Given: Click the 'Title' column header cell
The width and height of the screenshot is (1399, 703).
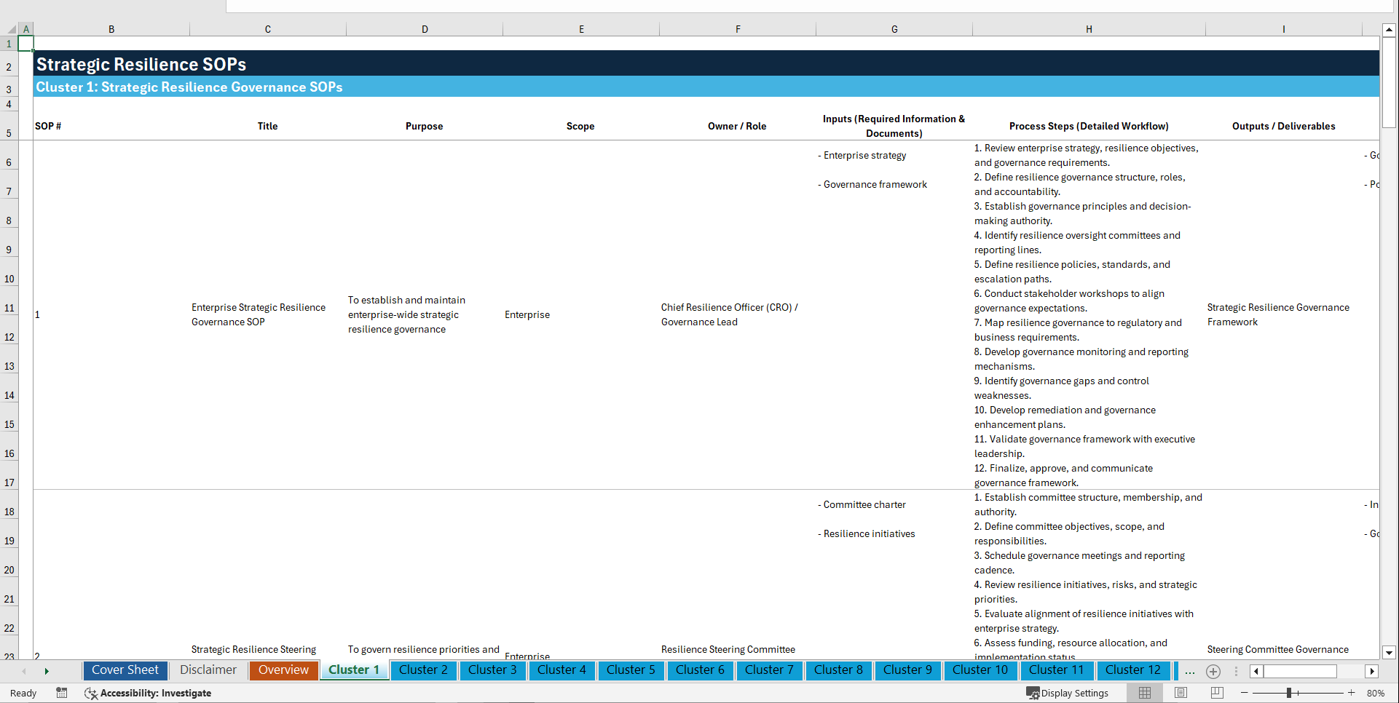Looking at the screenshot, I should (x=267, y=126).
